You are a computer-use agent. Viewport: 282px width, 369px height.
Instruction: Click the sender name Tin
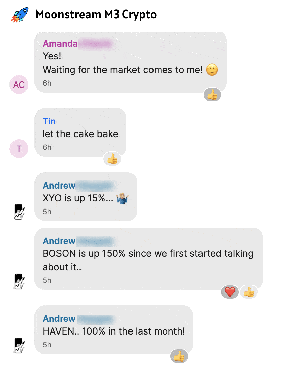tap(49, 121)
